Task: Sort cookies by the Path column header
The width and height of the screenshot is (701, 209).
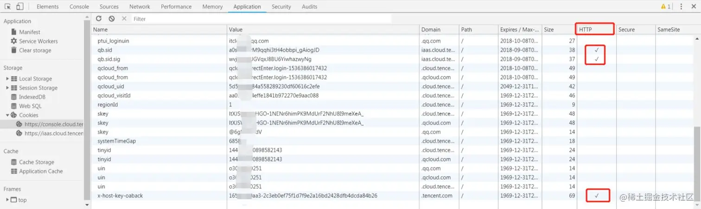Action: click(478, 30)
